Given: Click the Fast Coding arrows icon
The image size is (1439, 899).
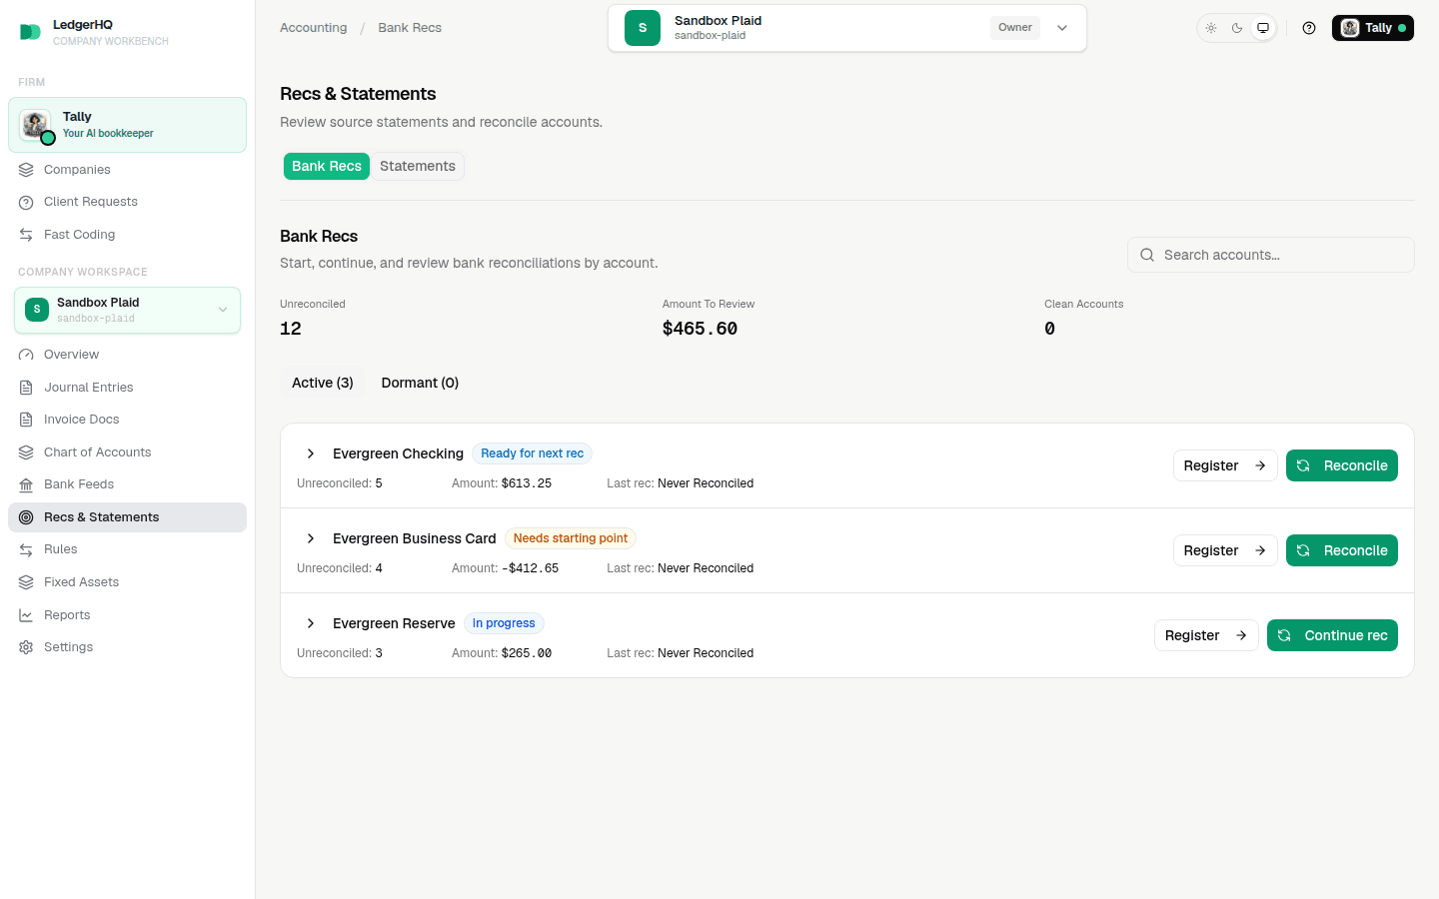Looking at the screenshot, I should click(x=26, y=235).
